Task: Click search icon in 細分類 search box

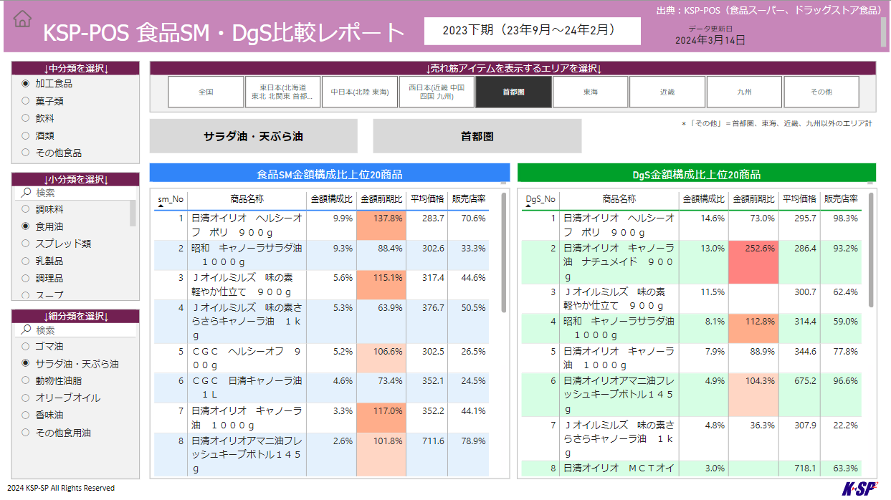Action: (x=26, y=330)
